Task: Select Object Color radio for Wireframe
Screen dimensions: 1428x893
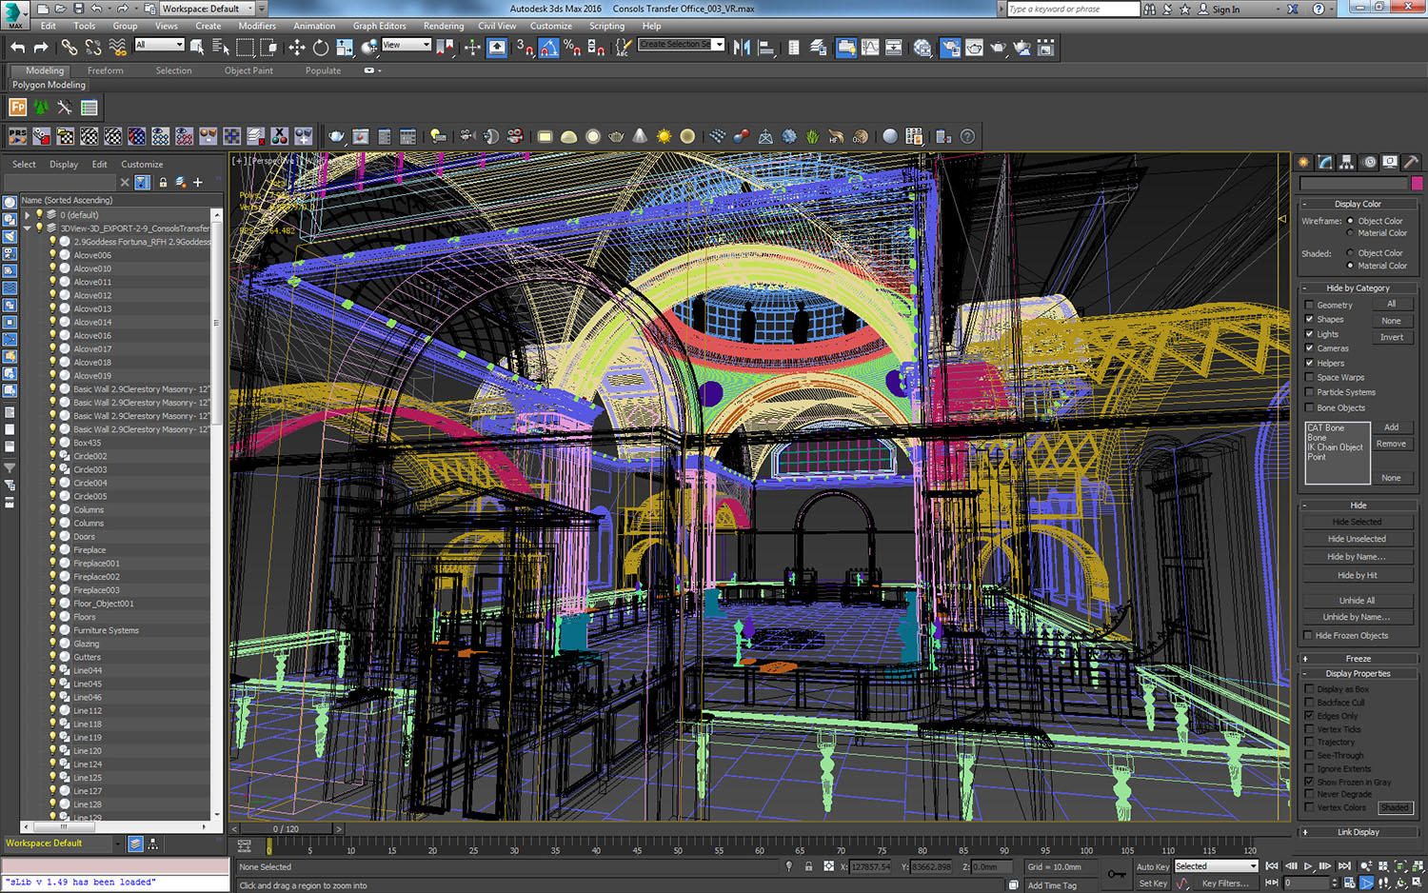Action: [x=1350, y=221]
